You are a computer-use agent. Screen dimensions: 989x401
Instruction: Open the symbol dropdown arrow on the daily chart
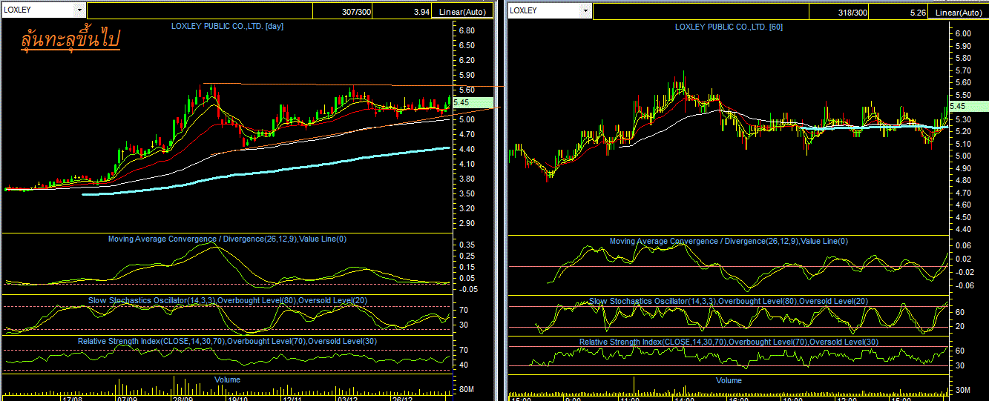[80, 10]
